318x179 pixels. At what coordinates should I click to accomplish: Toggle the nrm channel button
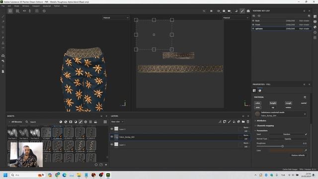tap(257, 107)
